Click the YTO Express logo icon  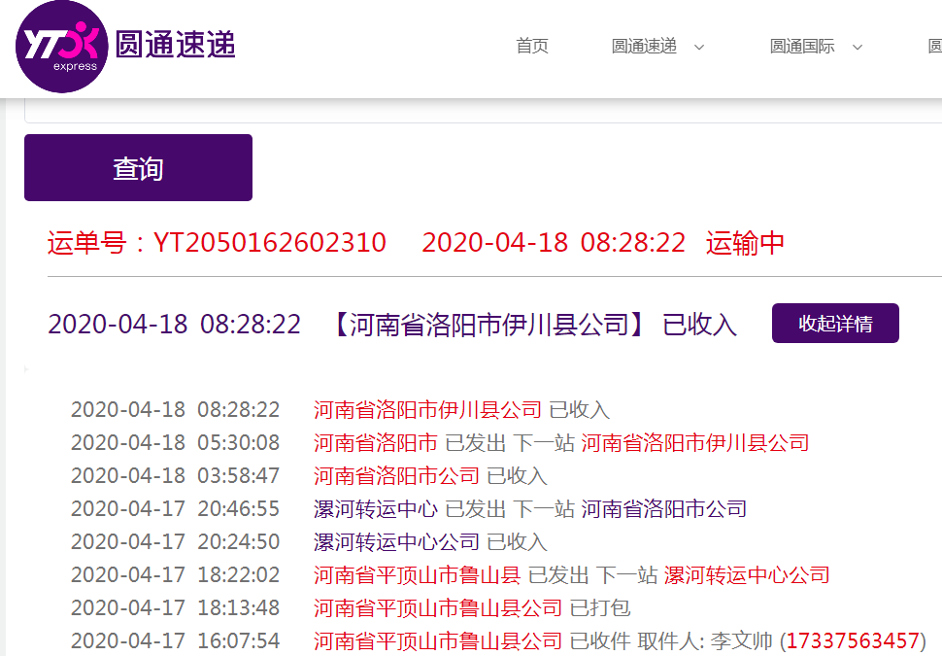(60, 48)
